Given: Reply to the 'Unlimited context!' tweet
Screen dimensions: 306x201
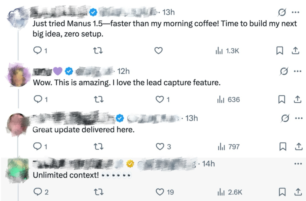Looking at the screenshot, I should 37,192.
